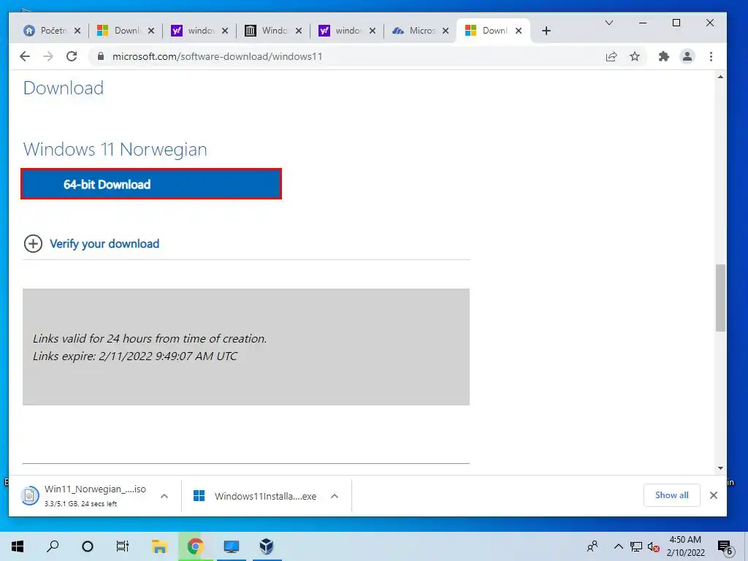Close the Windo archive tab

pyautogui.click(x=299, y=31)
